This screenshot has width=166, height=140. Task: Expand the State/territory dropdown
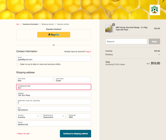point(53,116)
